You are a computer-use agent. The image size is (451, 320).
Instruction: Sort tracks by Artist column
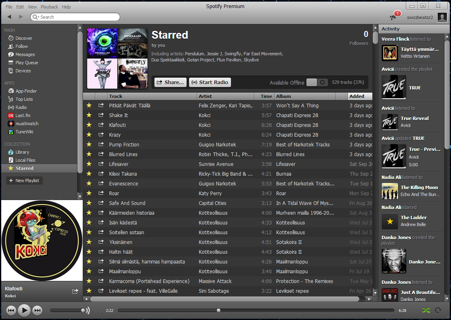[226, 96]
